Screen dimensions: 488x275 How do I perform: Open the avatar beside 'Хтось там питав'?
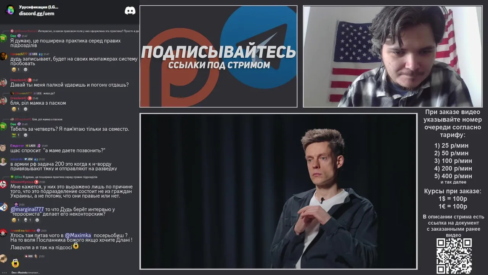(x=3, y=233)
